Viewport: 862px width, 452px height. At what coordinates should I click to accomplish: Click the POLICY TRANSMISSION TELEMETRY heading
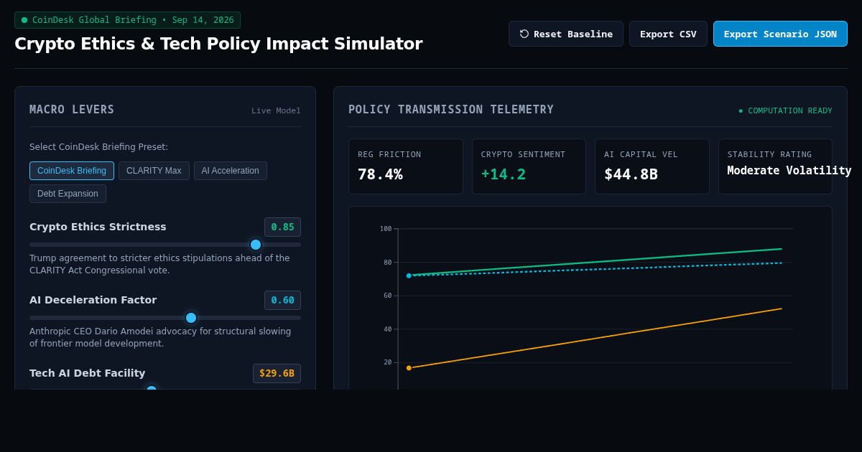[451, 110]
